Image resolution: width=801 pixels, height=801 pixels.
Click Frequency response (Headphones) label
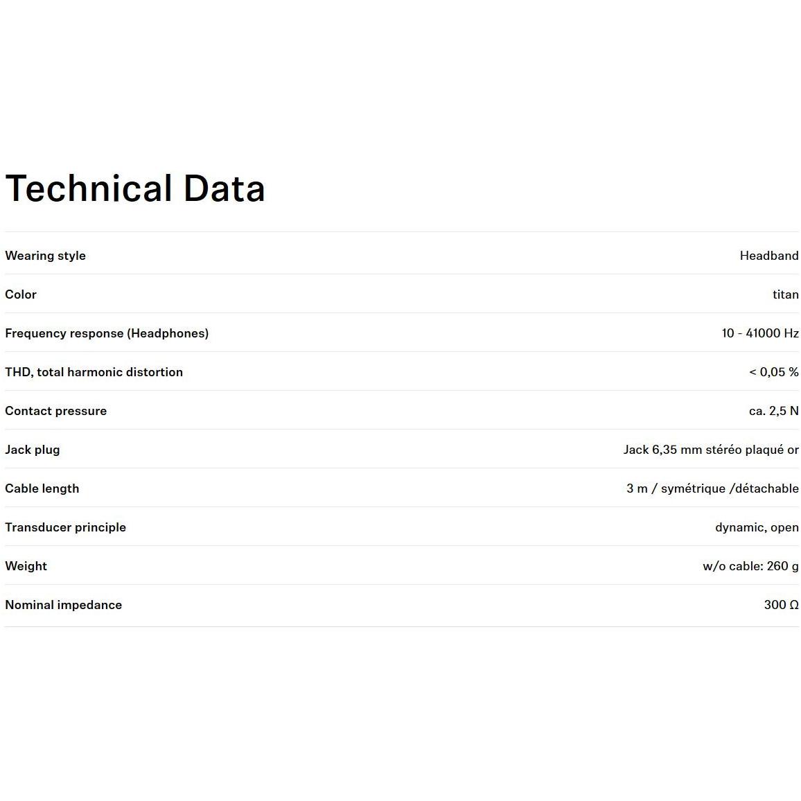107,333
